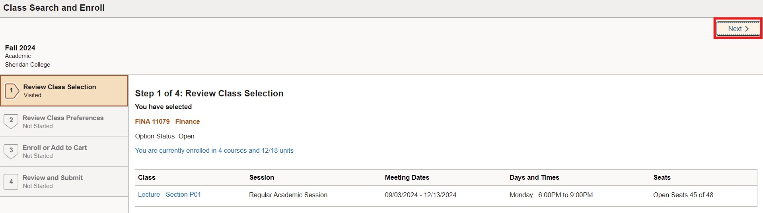
Task: Click the Seats column header
Action: 662,178
